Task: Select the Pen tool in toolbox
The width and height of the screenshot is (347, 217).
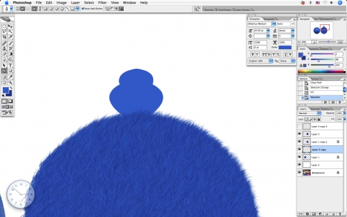Action: pyautogui.click(x=4, y=71)
